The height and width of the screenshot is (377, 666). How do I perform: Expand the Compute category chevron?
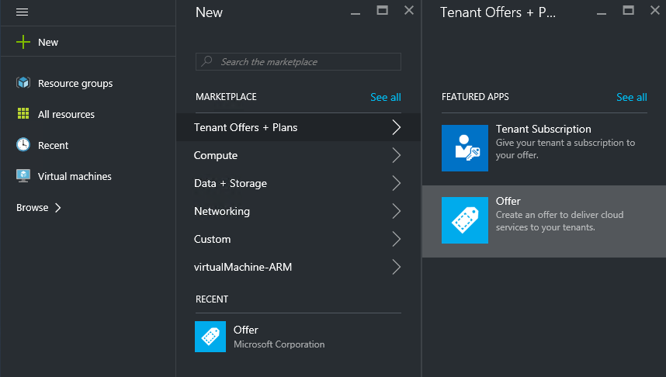click(397, 155)
